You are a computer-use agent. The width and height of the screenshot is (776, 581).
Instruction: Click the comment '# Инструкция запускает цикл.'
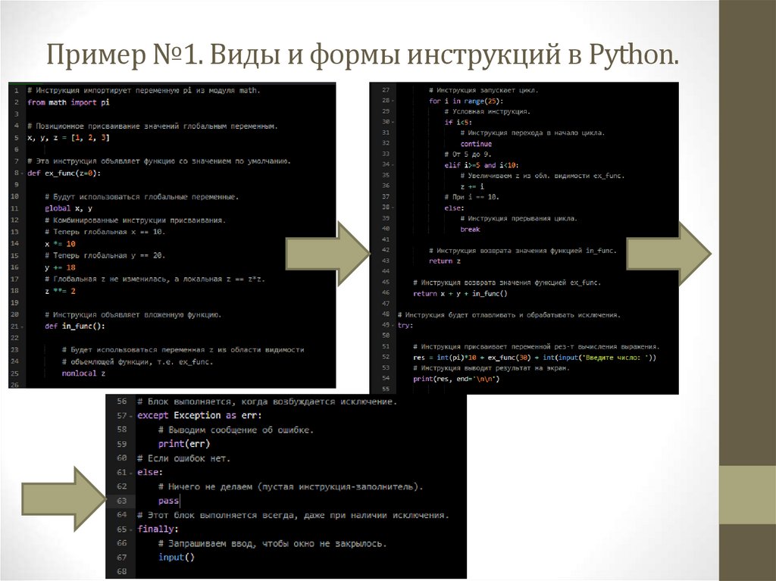483,91
